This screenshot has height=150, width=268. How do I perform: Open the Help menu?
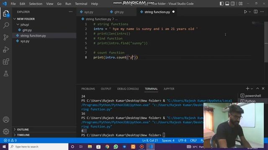click(95, 4)
